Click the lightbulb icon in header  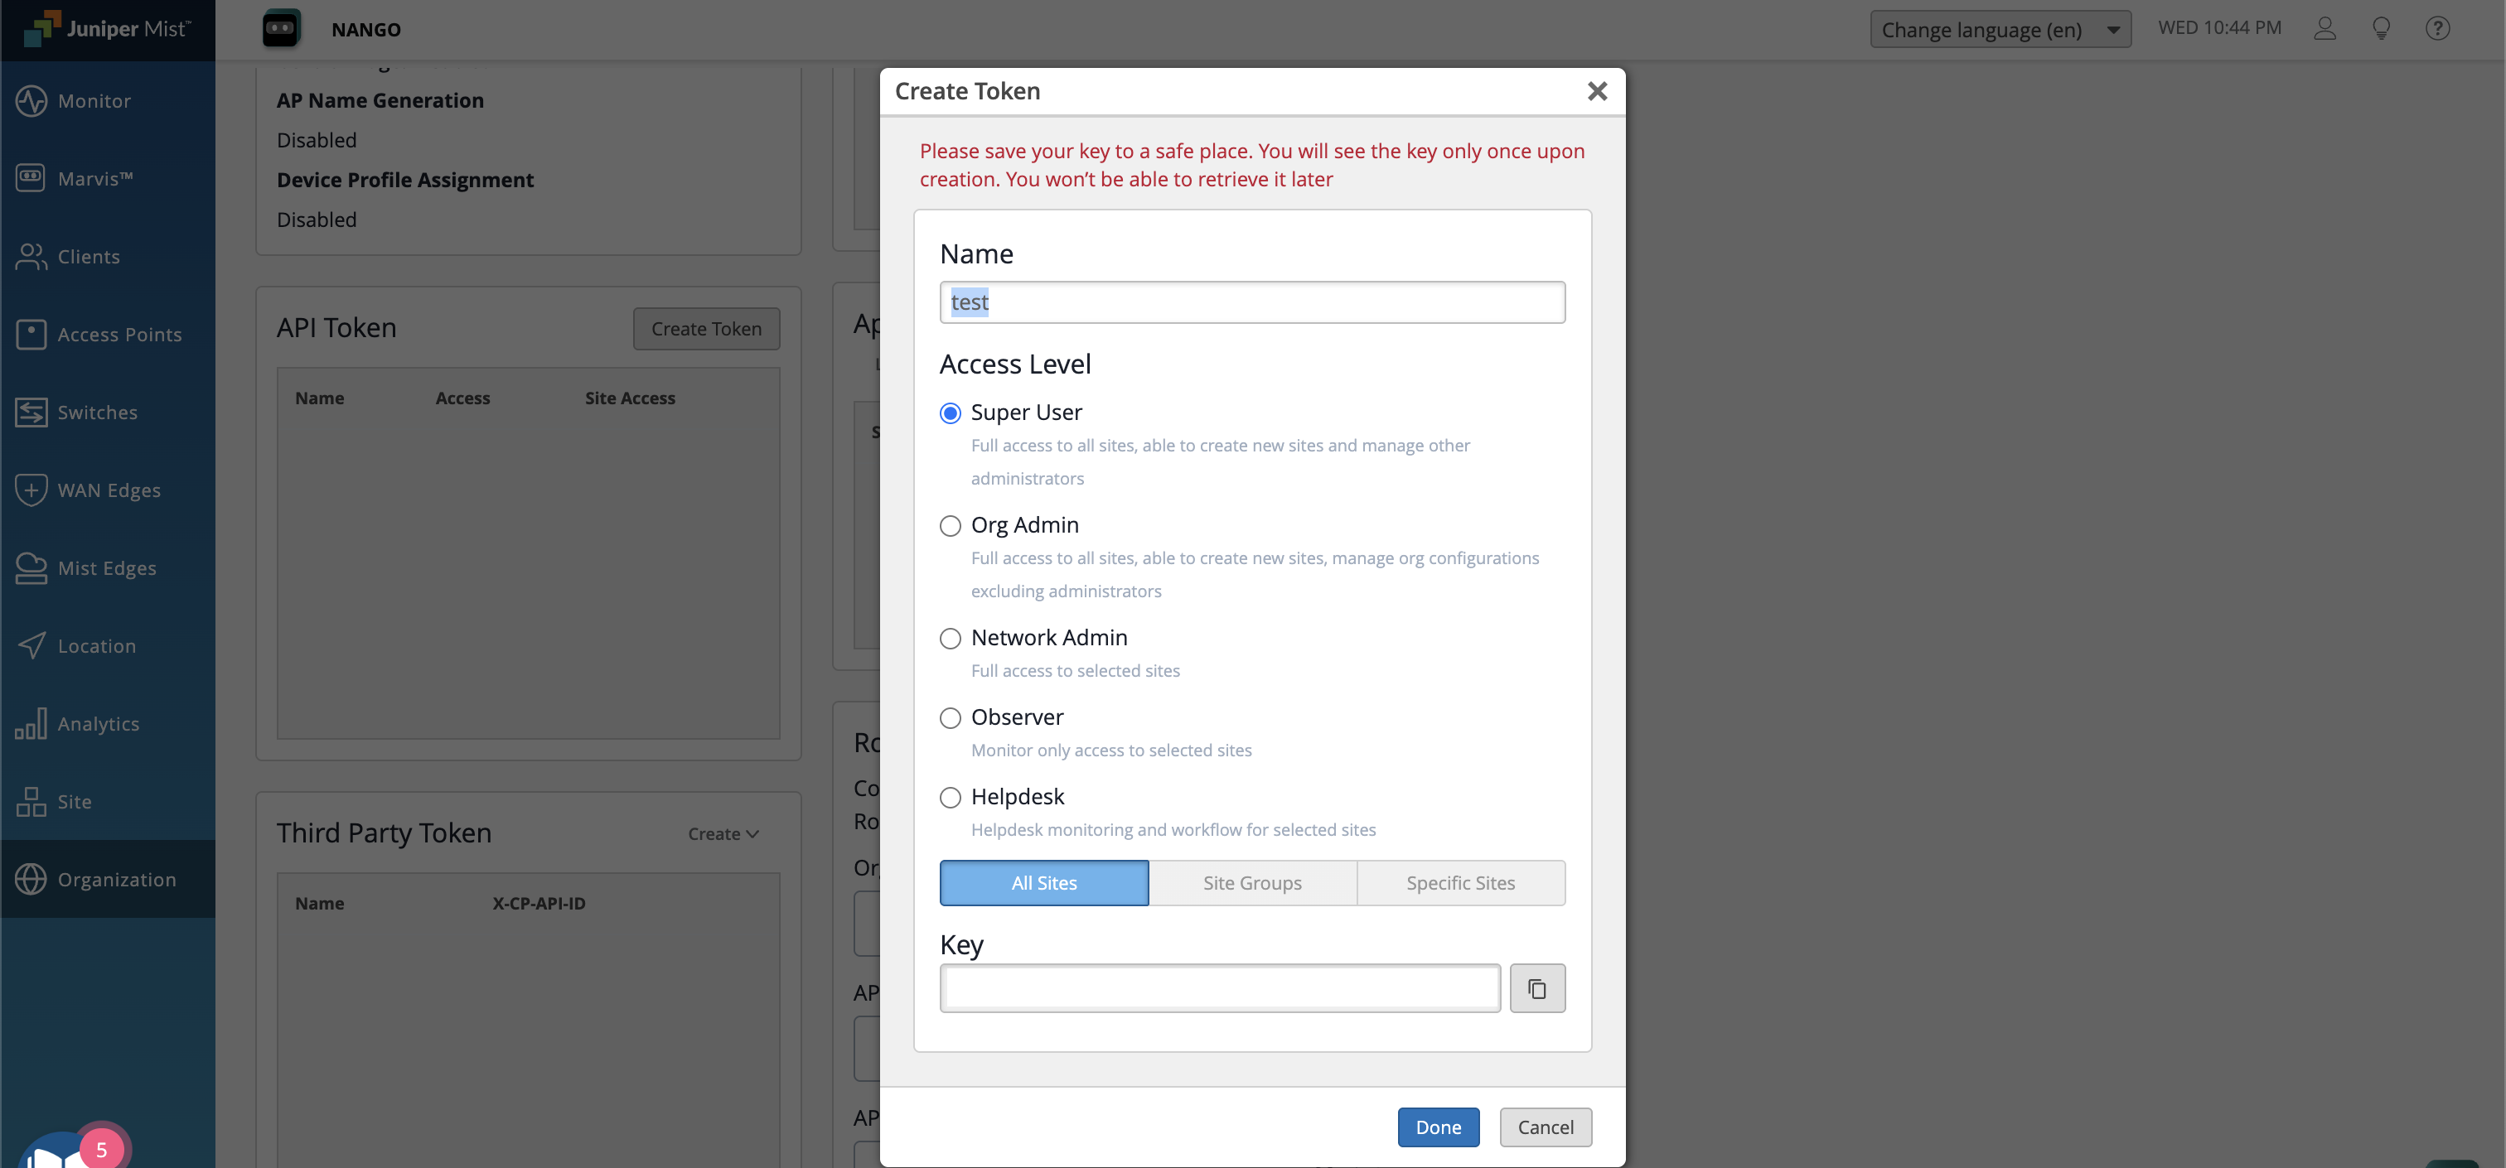2381,29
